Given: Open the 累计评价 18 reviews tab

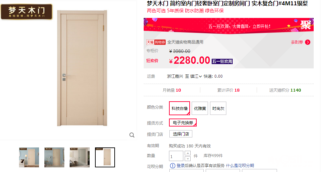Looking at the screenshot, I should click(228, 90).
